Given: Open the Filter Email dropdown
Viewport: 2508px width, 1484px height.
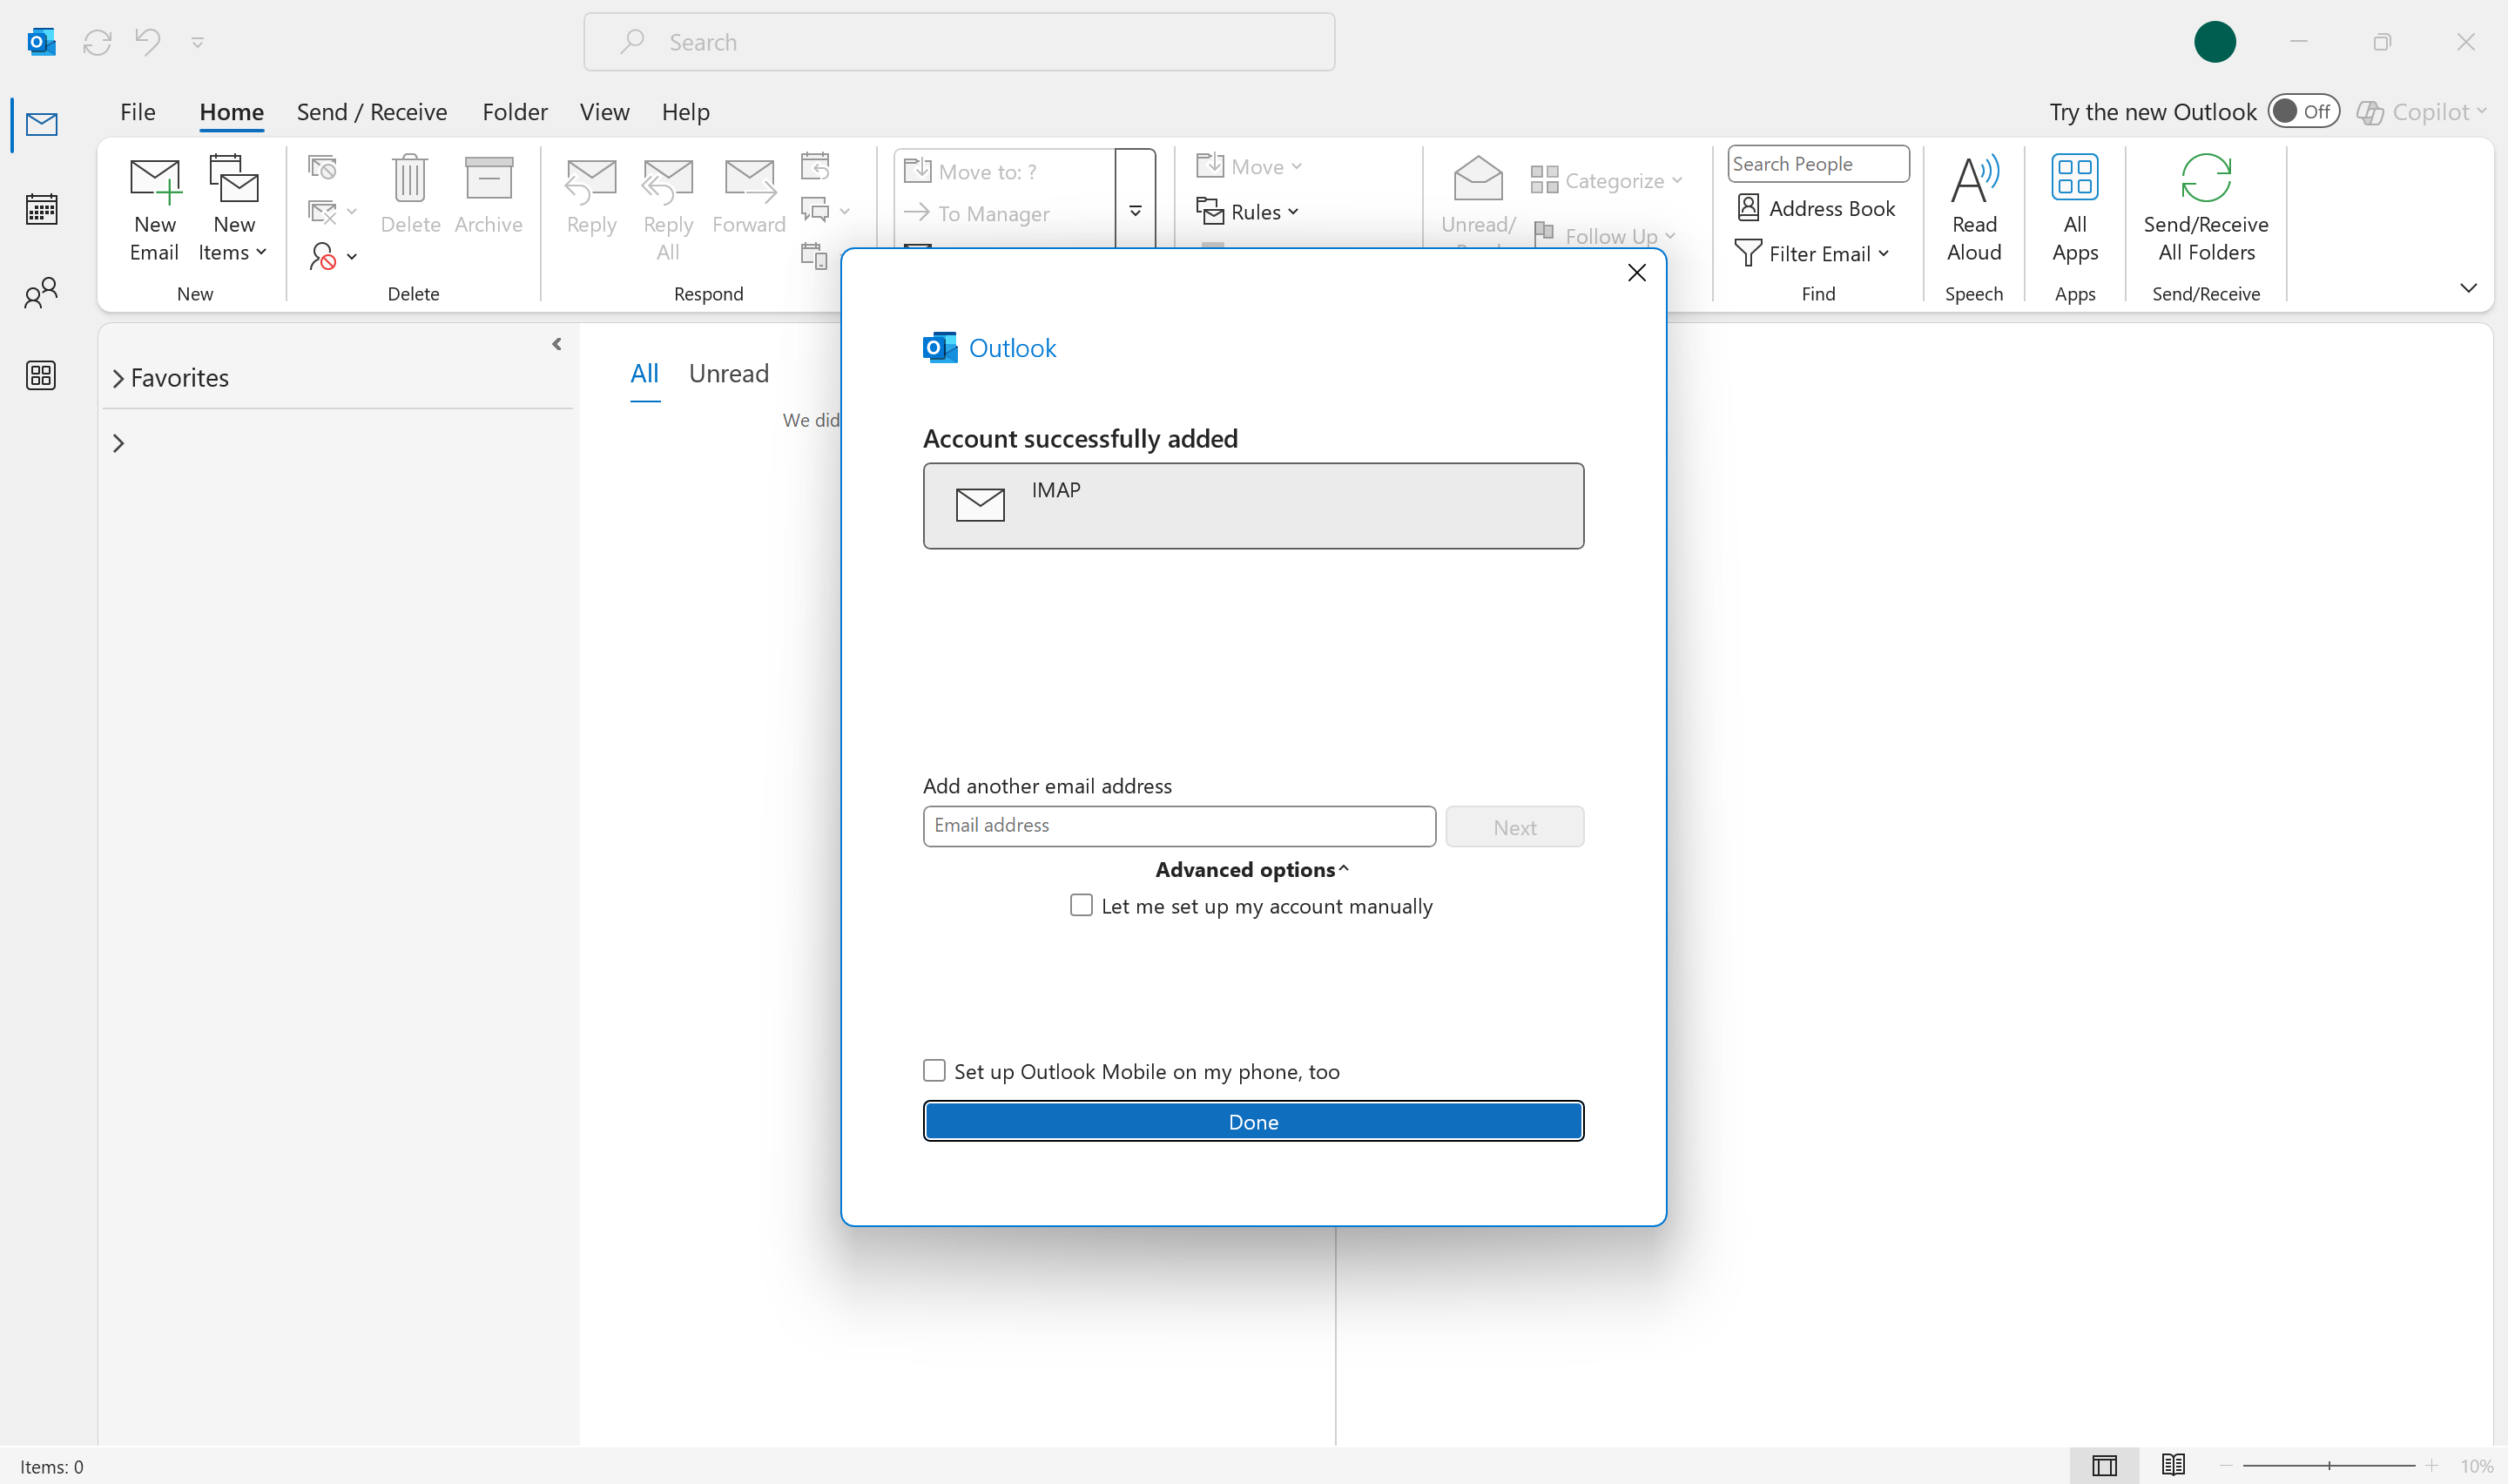Looking at the screenshot, I should pyautogui.click(x=1812, y=254).
